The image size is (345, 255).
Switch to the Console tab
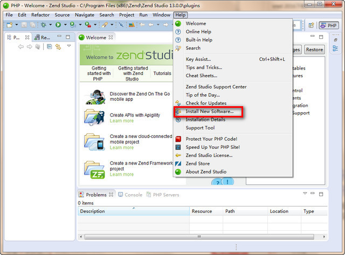pos(130,195)
